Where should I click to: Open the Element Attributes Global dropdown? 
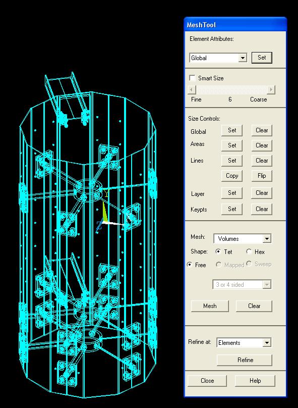click(243, 58)
